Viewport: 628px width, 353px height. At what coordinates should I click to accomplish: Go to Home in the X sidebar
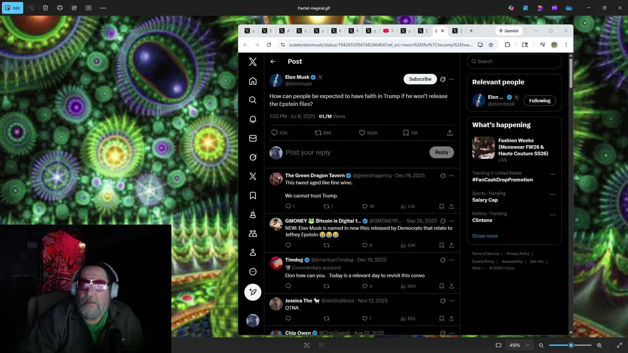(253, 81)
